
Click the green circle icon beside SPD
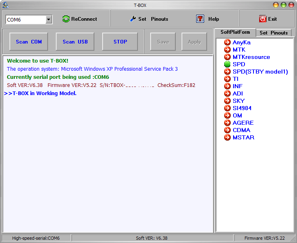pyautogui.click(x=227, y=64)
